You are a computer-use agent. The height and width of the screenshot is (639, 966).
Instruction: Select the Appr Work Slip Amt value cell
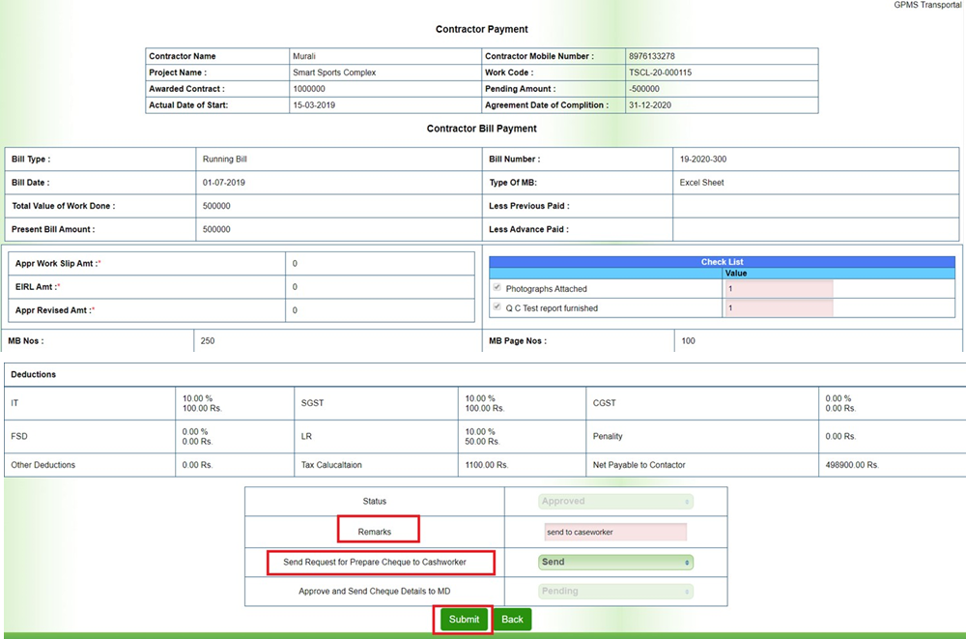tap(380, 263)
